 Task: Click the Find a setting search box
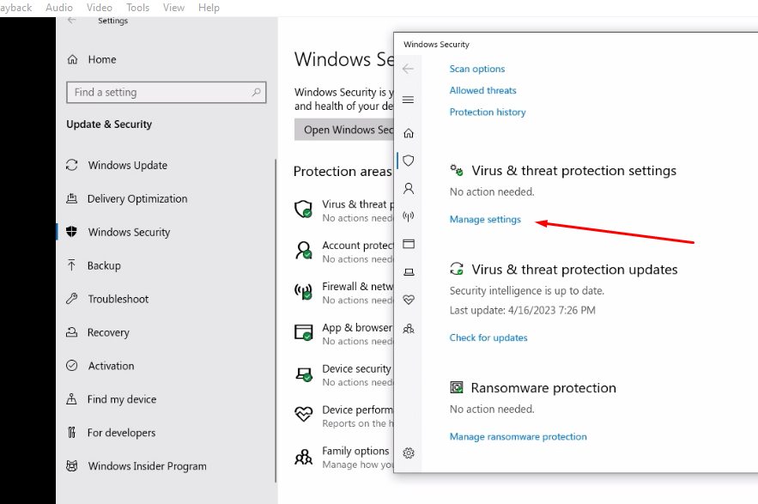(x=167, y=92)
